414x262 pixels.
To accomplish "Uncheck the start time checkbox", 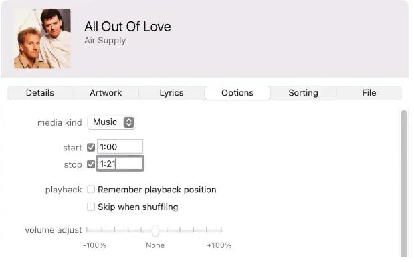I will 91,147.
